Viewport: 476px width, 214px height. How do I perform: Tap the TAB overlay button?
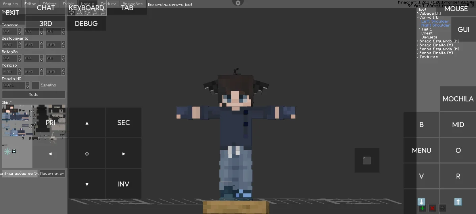(x=127, y=8)
